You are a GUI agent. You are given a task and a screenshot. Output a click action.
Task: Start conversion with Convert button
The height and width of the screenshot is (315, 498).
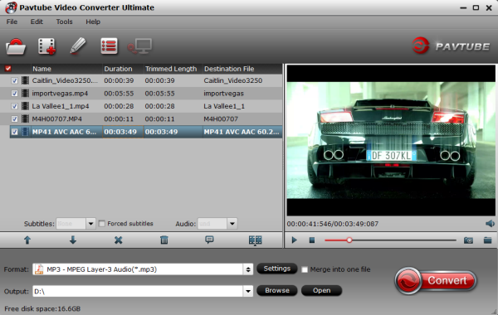436,281
